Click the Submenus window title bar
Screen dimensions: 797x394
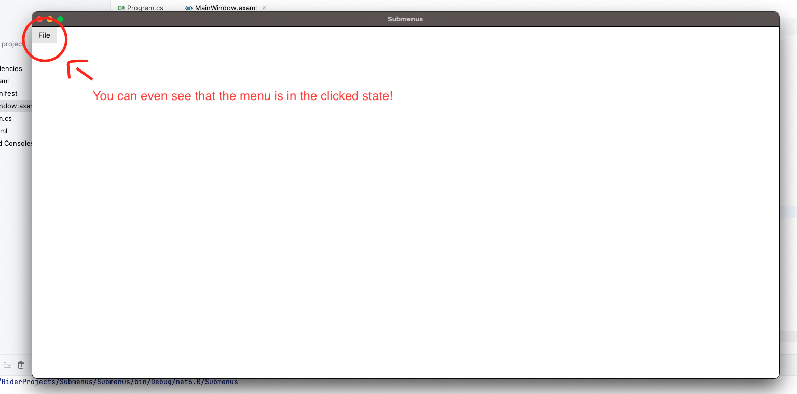coord(405,19)
